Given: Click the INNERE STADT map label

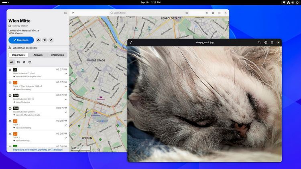Looking at the screenshot, I should pos(96,60).
